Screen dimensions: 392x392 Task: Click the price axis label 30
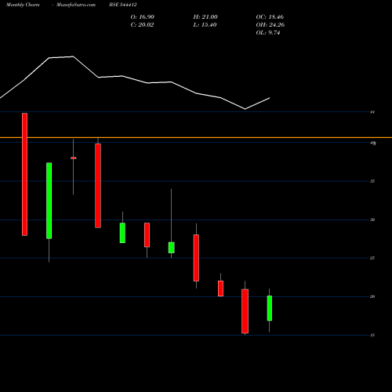(372, 220)
